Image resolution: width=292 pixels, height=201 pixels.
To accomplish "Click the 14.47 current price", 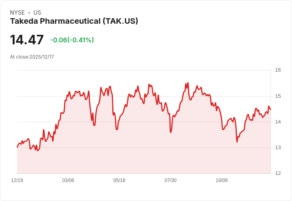I will point(27,40).
